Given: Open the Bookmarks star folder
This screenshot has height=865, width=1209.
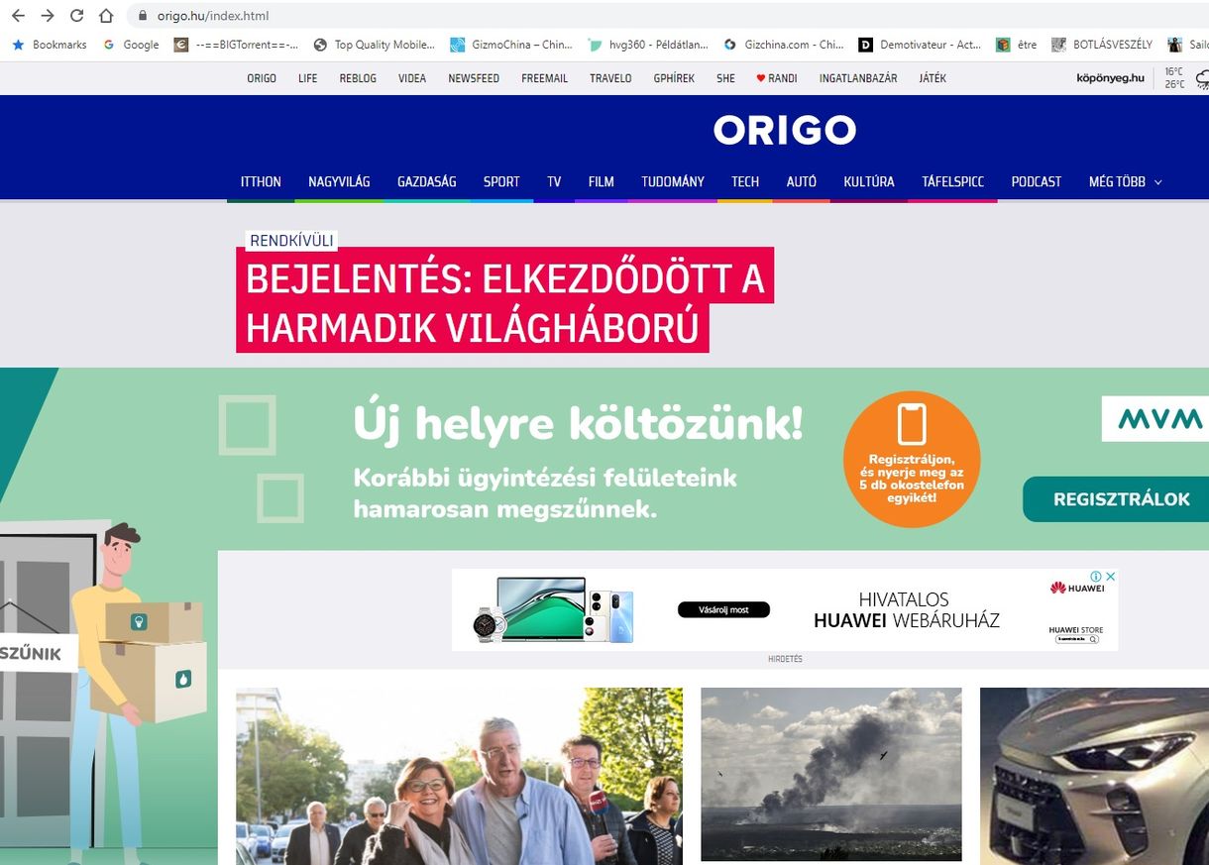Looking at the screenshot, I should point(49,45).
